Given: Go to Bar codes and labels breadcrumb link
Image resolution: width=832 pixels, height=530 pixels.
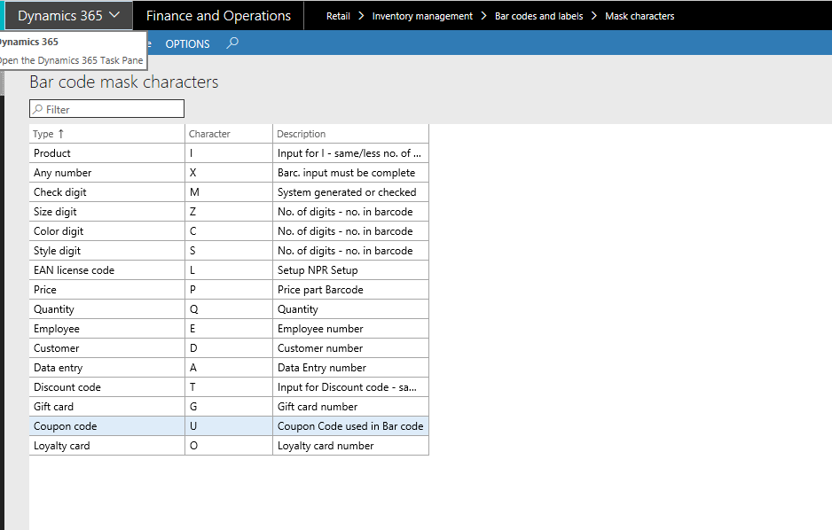Looking at the screenshot, I should pos(538,15).
